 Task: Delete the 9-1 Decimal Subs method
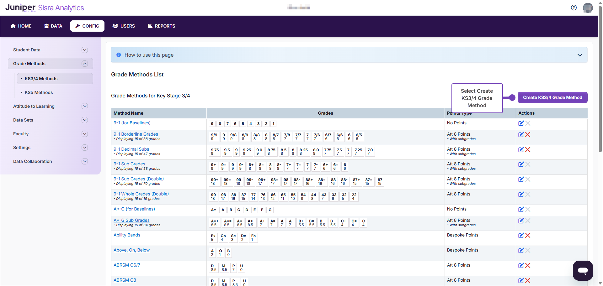point(528,149)
